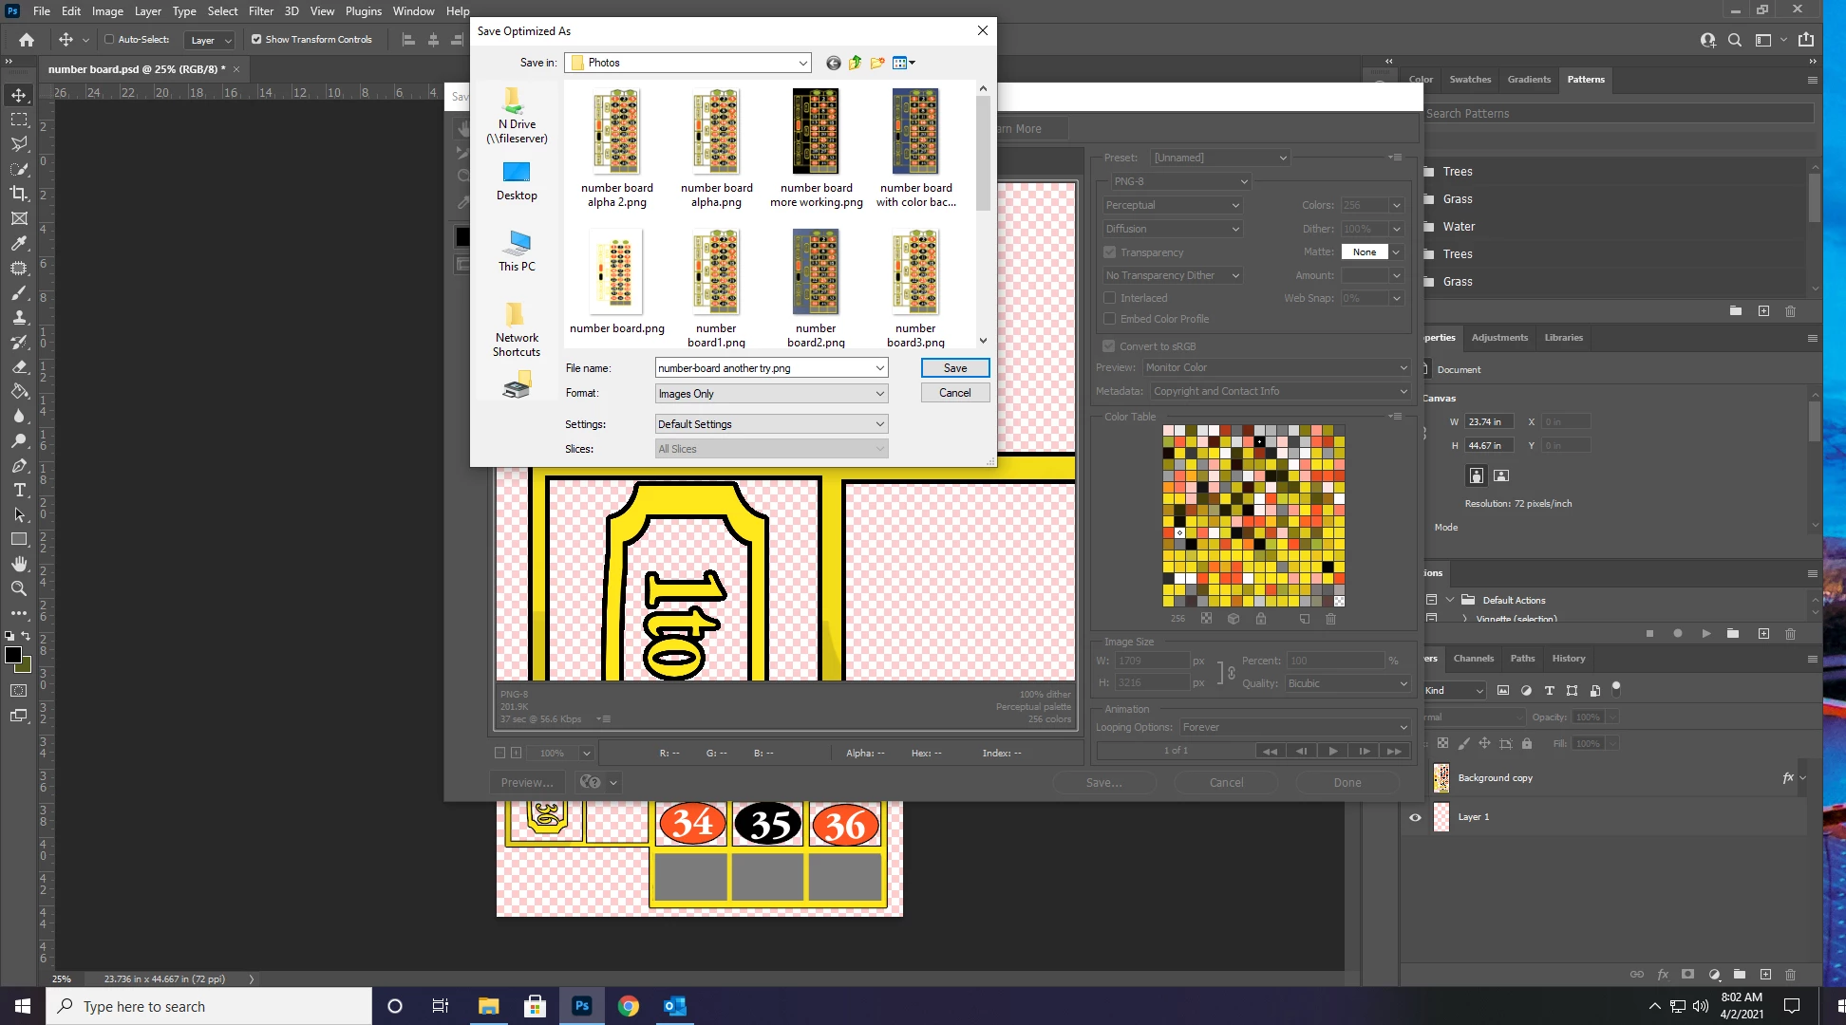Click the Save button in the dialog
1846x1025 pixels.
(955, 368)
